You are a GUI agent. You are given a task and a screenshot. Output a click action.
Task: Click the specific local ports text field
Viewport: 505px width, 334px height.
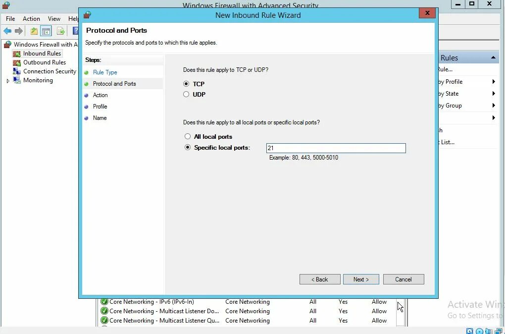pos(336,148)
